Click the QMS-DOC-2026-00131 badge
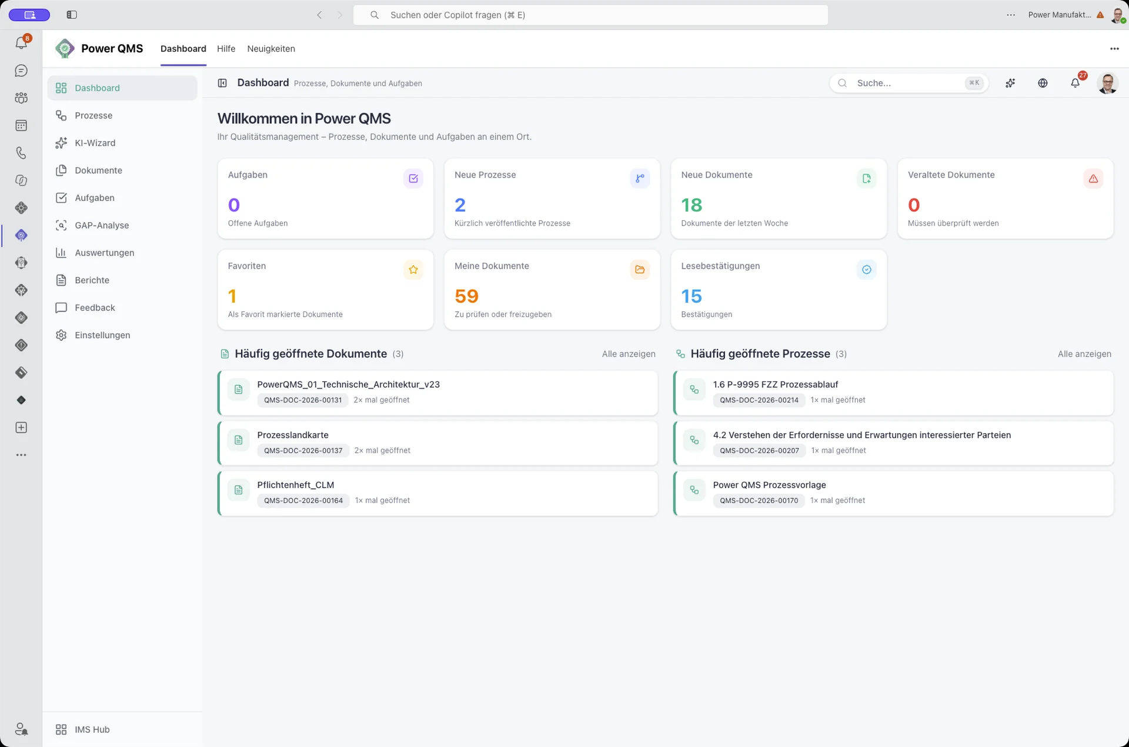Screen dimensions: 1129x747 pos(303,400)
